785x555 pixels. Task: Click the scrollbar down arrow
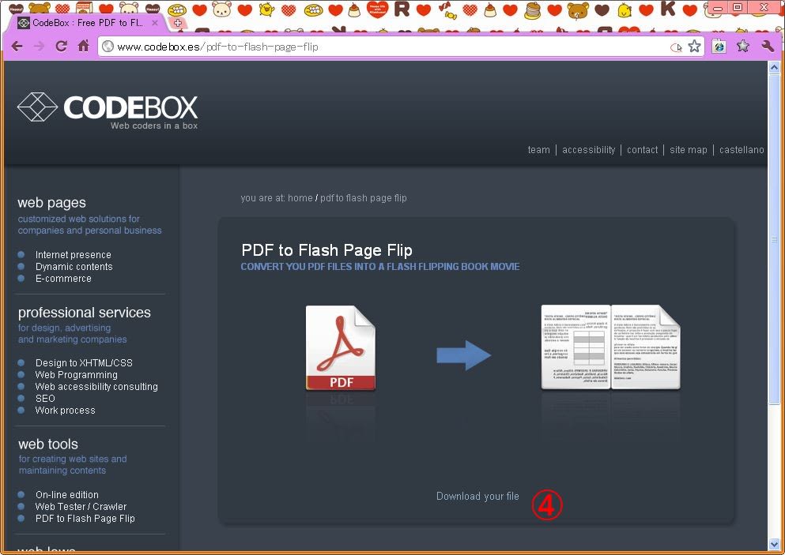click(775, 544)
